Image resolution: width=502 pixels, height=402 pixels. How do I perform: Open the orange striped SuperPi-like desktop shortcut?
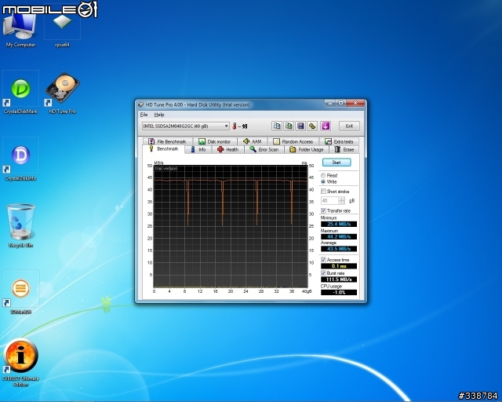(x=20, y=292)
